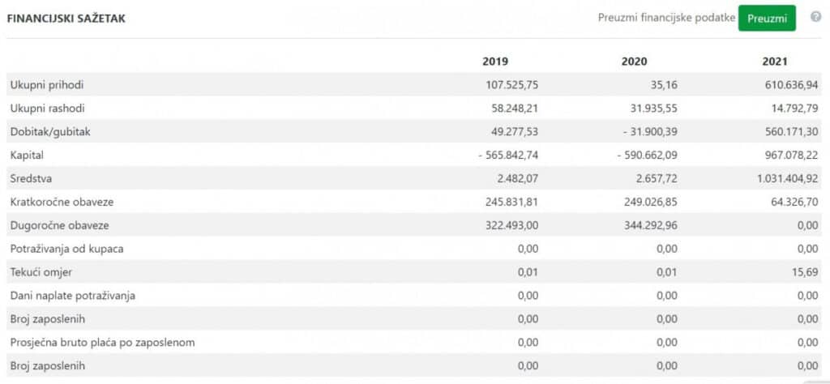Click the Kapital row label

pyautogui.click(x=27, y=155)
